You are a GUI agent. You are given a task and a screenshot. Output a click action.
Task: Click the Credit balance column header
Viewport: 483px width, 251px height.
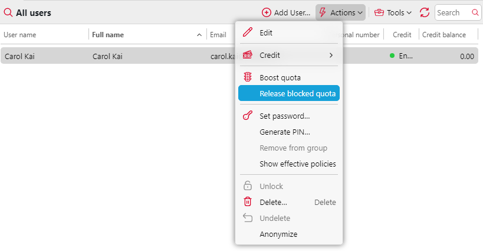coord(444,35)
